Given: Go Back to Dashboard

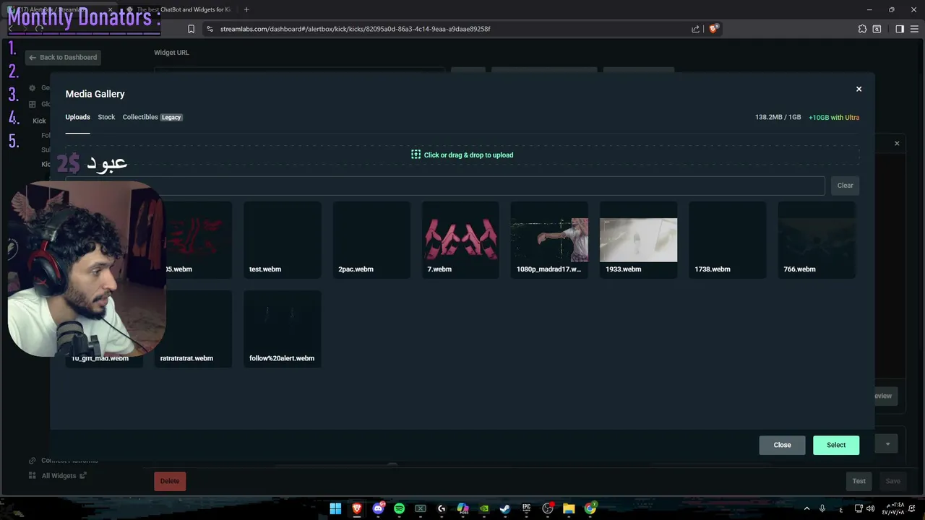Looking at the screenshot, I should 63,57.
